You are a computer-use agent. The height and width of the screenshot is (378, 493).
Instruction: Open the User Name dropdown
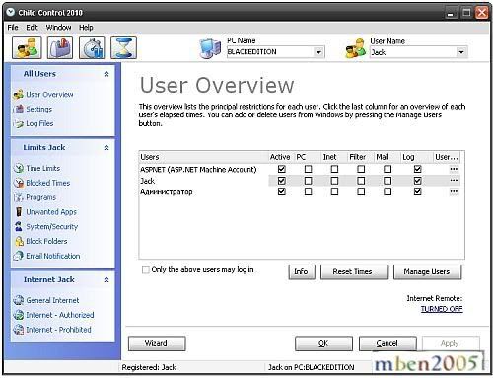pos(461,52)
